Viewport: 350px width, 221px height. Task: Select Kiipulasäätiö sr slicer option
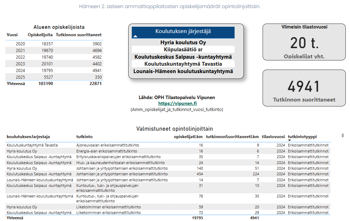click(x=183, y=50)
